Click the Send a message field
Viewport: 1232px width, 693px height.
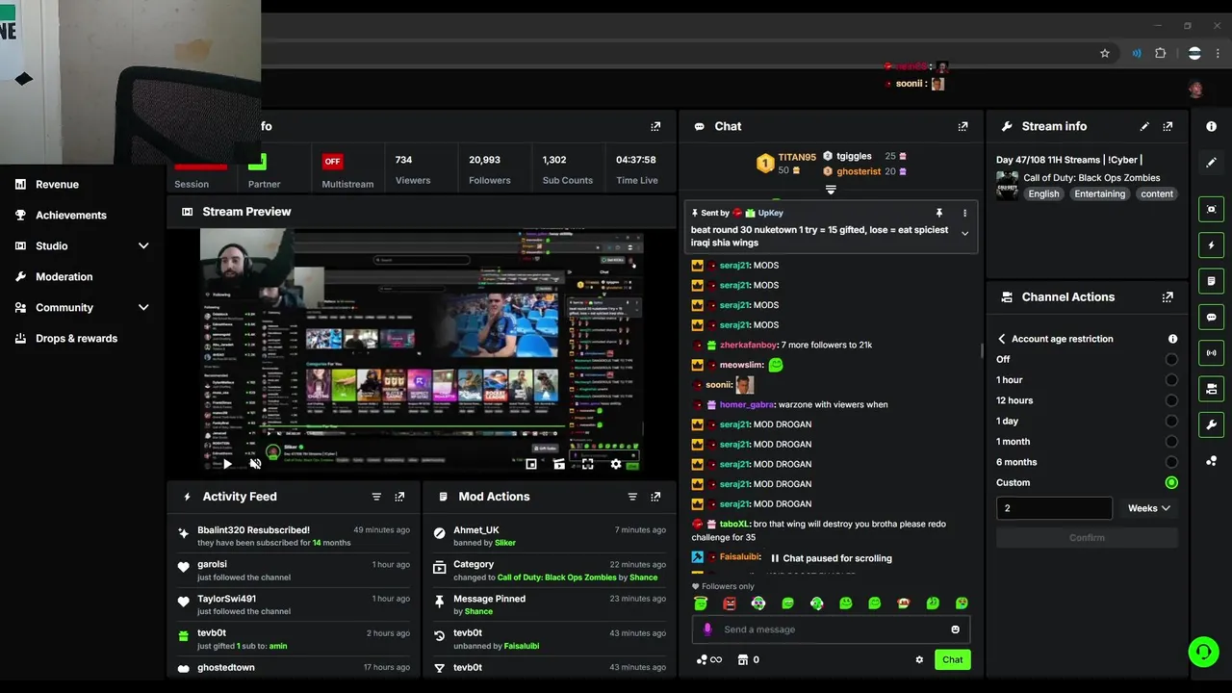[x=831, y=629]
